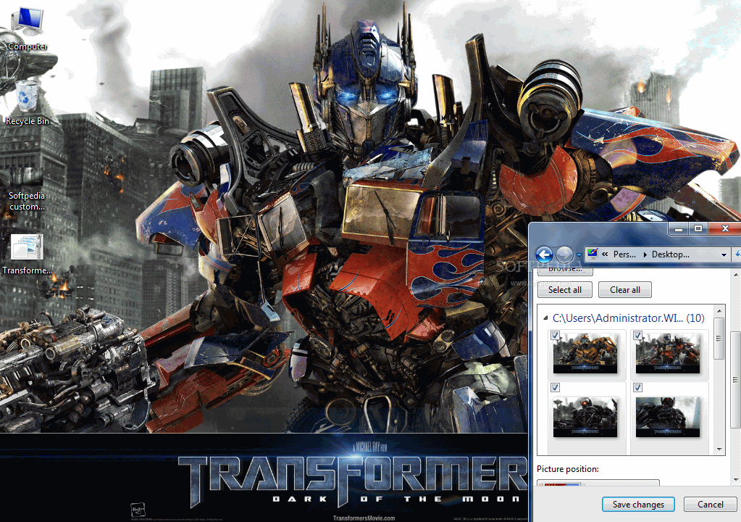Click the control panel icon in address bar
The width and height of the screenshot is (741, 522).
[592, 254]
